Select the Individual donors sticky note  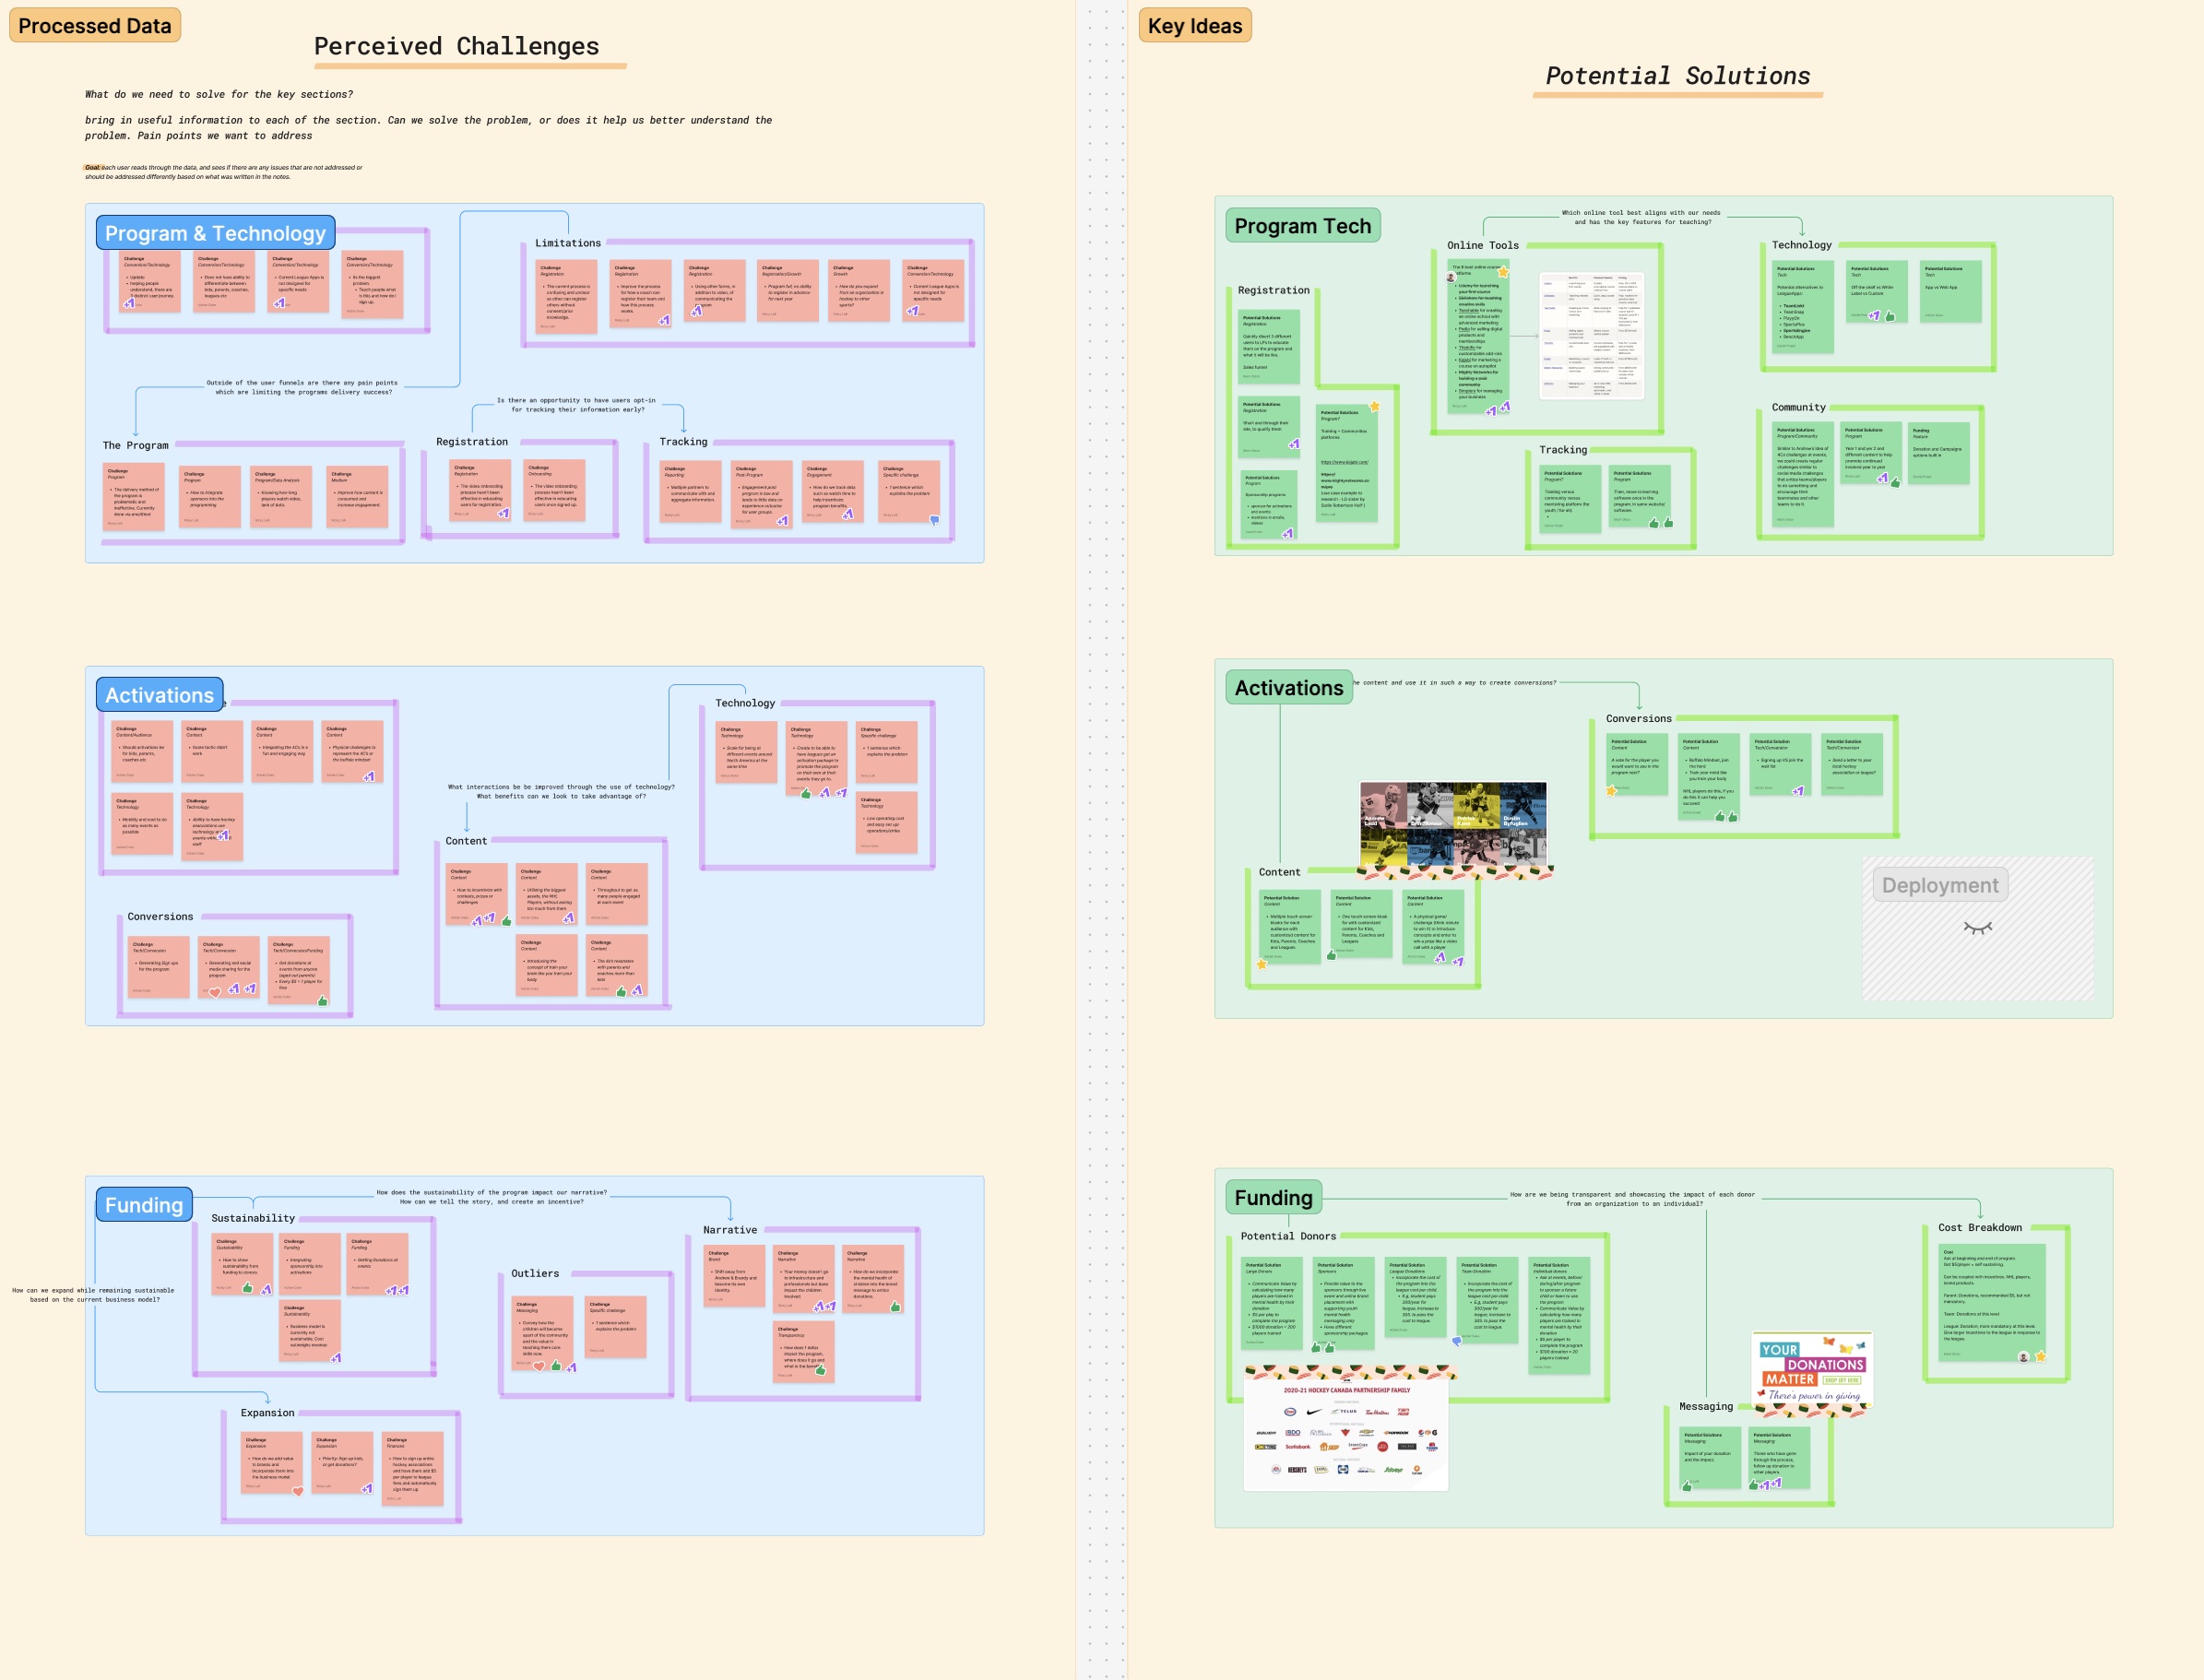coord(1559,1316)
